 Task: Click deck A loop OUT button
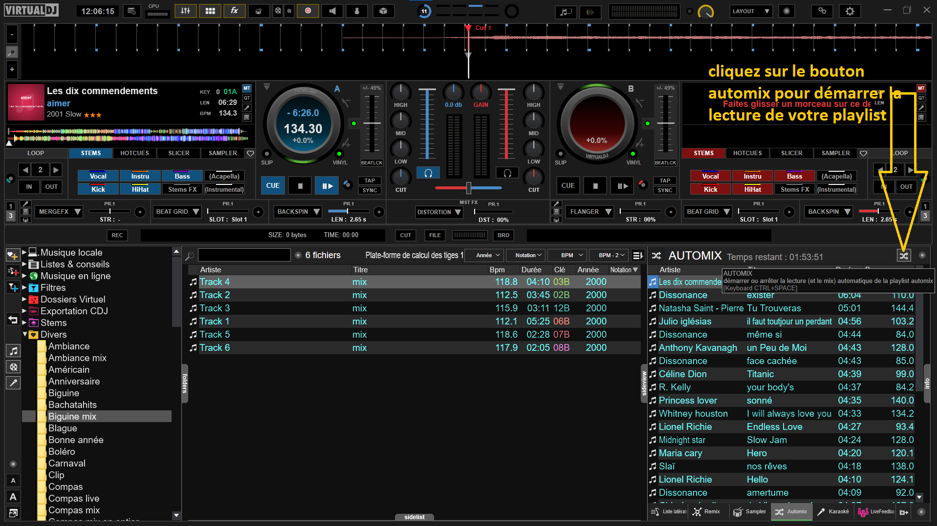pyautogui.click(x=51, y=187)
